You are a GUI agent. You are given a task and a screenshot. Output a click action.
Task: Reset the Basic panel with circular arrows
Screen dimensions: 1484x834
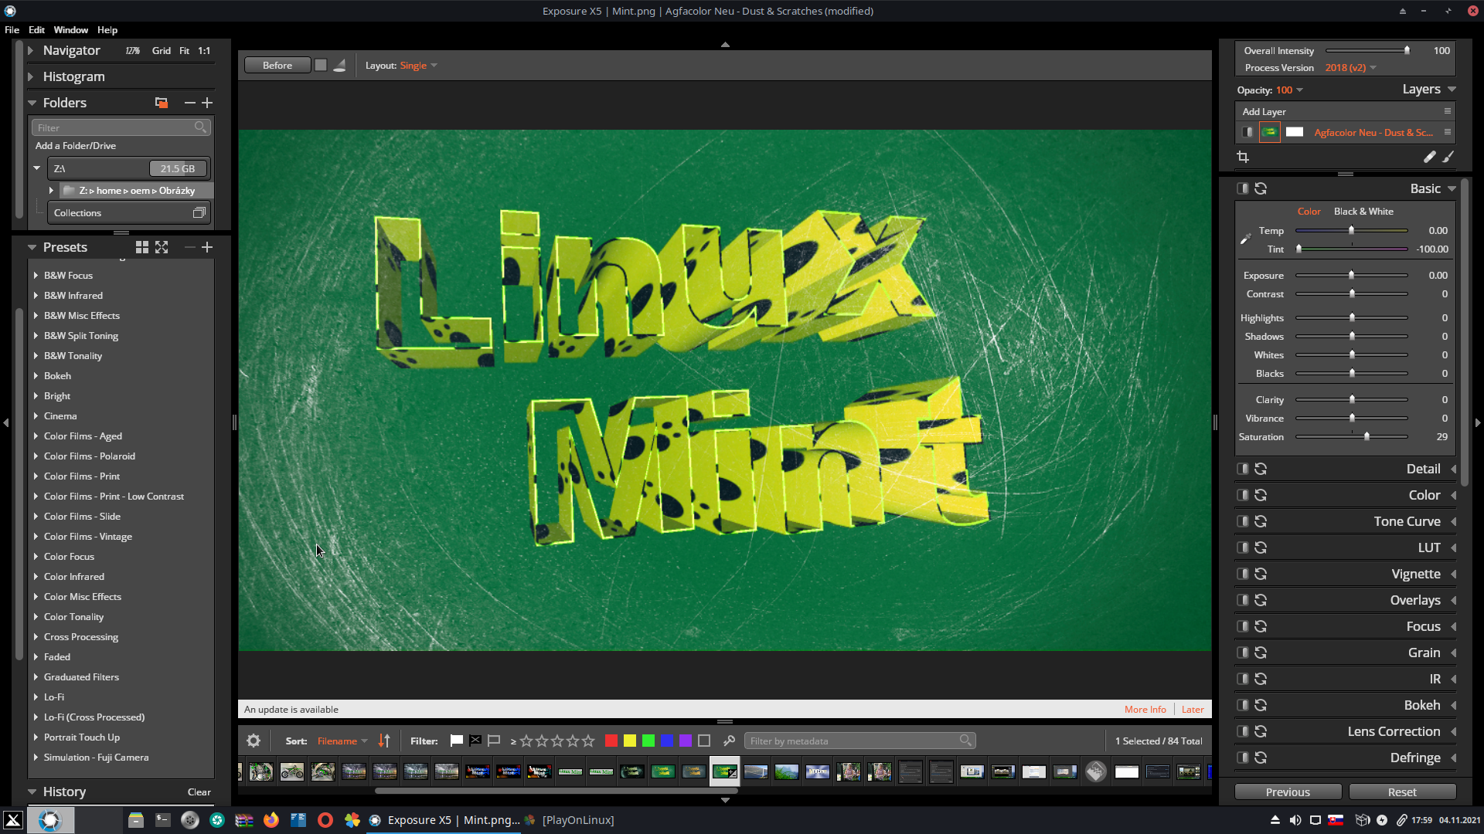point(1261,188)
